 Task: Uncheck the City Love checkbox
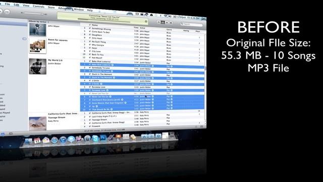90,51
